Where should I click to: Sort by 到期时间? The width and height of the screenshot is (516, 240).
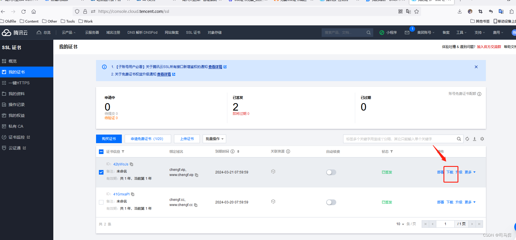coord(238,151)
